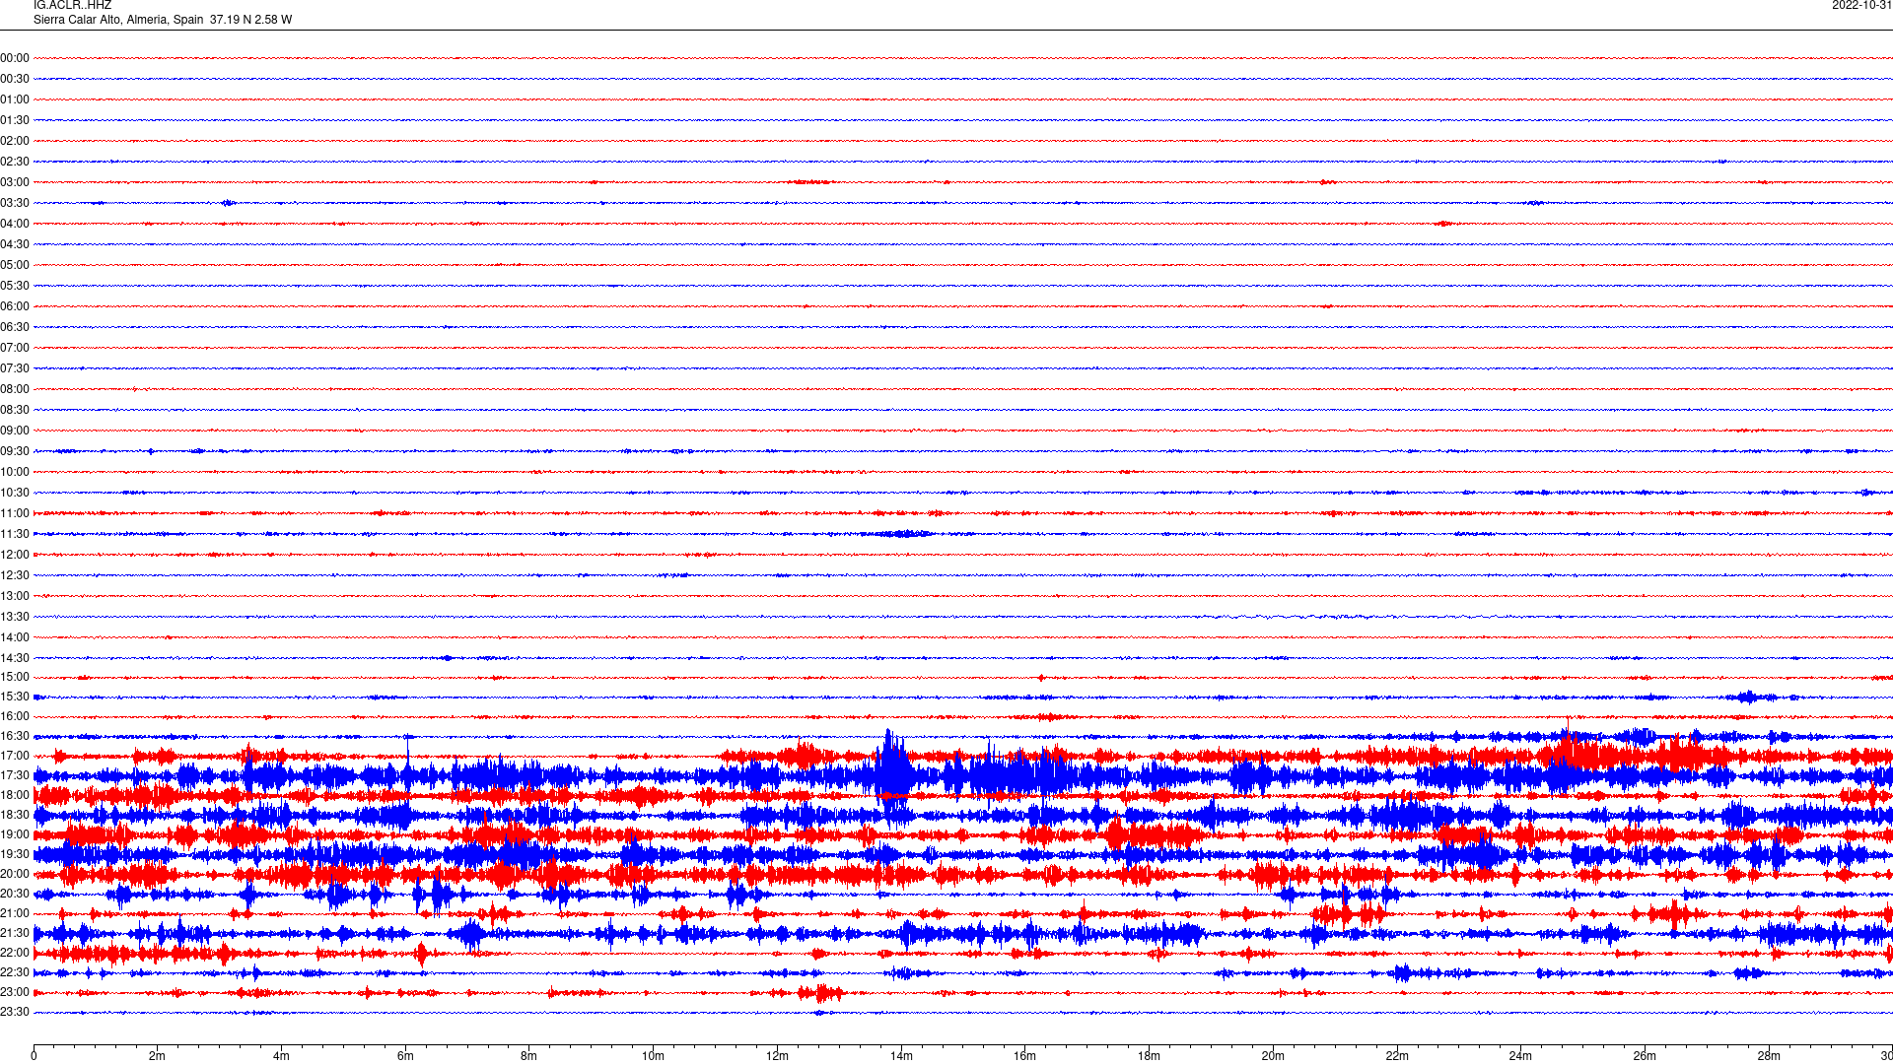Image resolution: width=1893 pixels, height=1064 pixels.
Task: Select the 14:30 trace time label
Action: click(15, 658)
